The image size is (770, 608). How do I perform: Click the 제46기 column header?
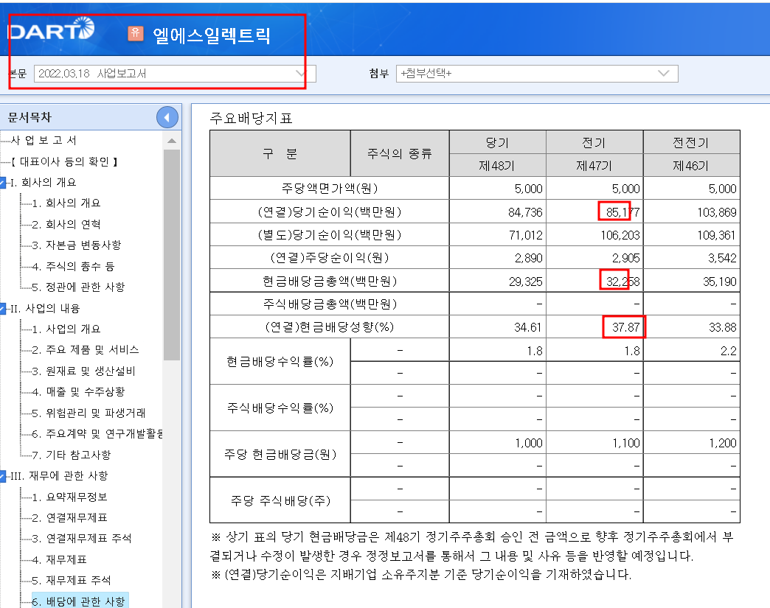tap(691, 166)
